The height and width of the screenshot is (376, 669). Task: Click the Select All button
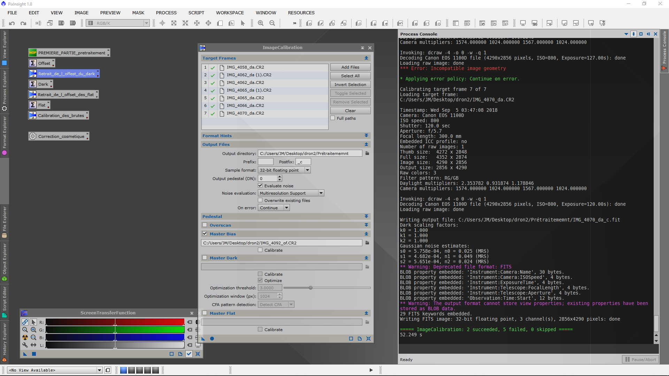click(350, 76)
